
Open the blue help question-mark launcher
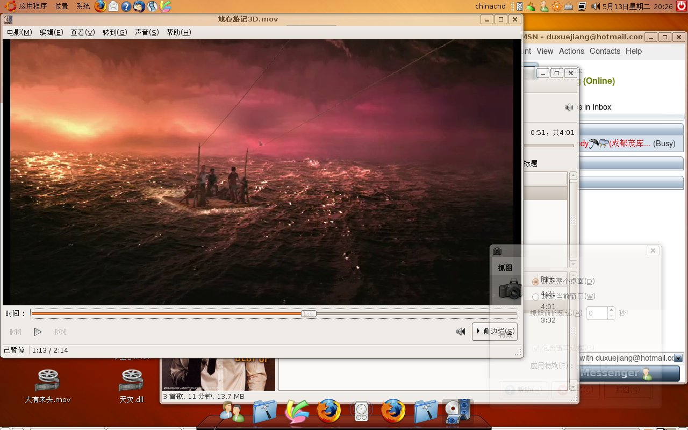126,6
